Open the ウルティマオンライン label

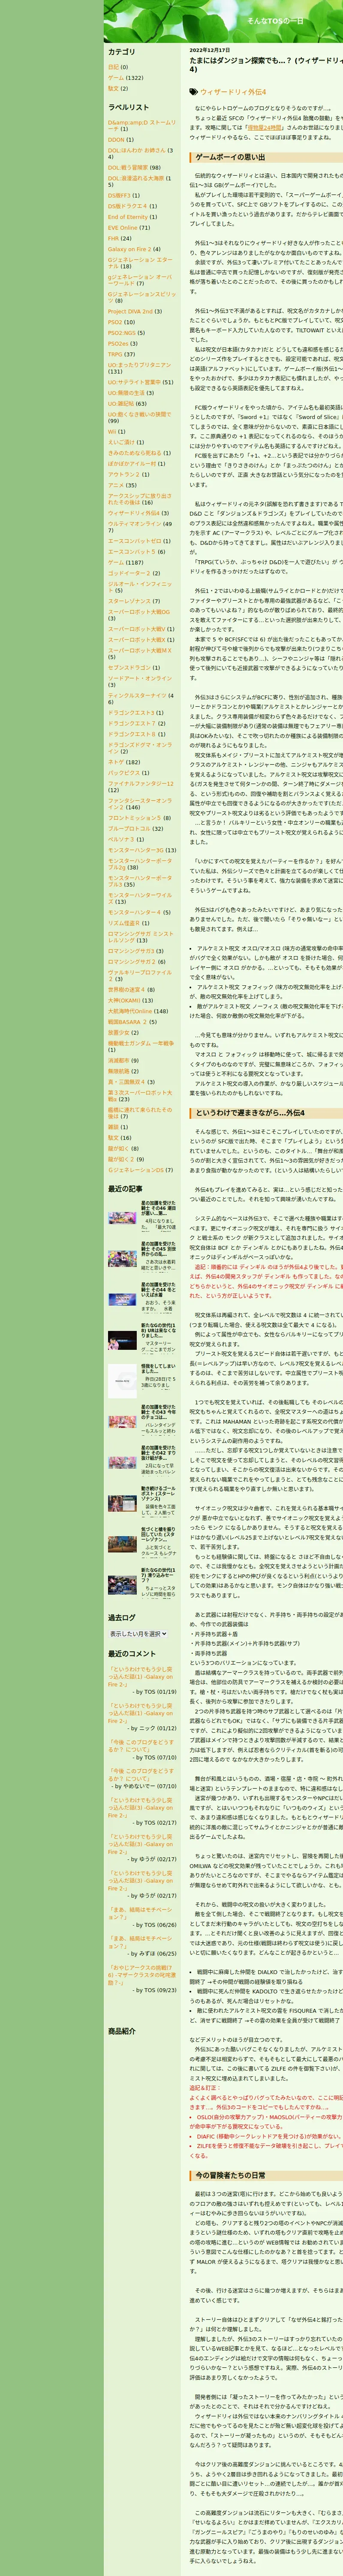(x=134, y=523)
